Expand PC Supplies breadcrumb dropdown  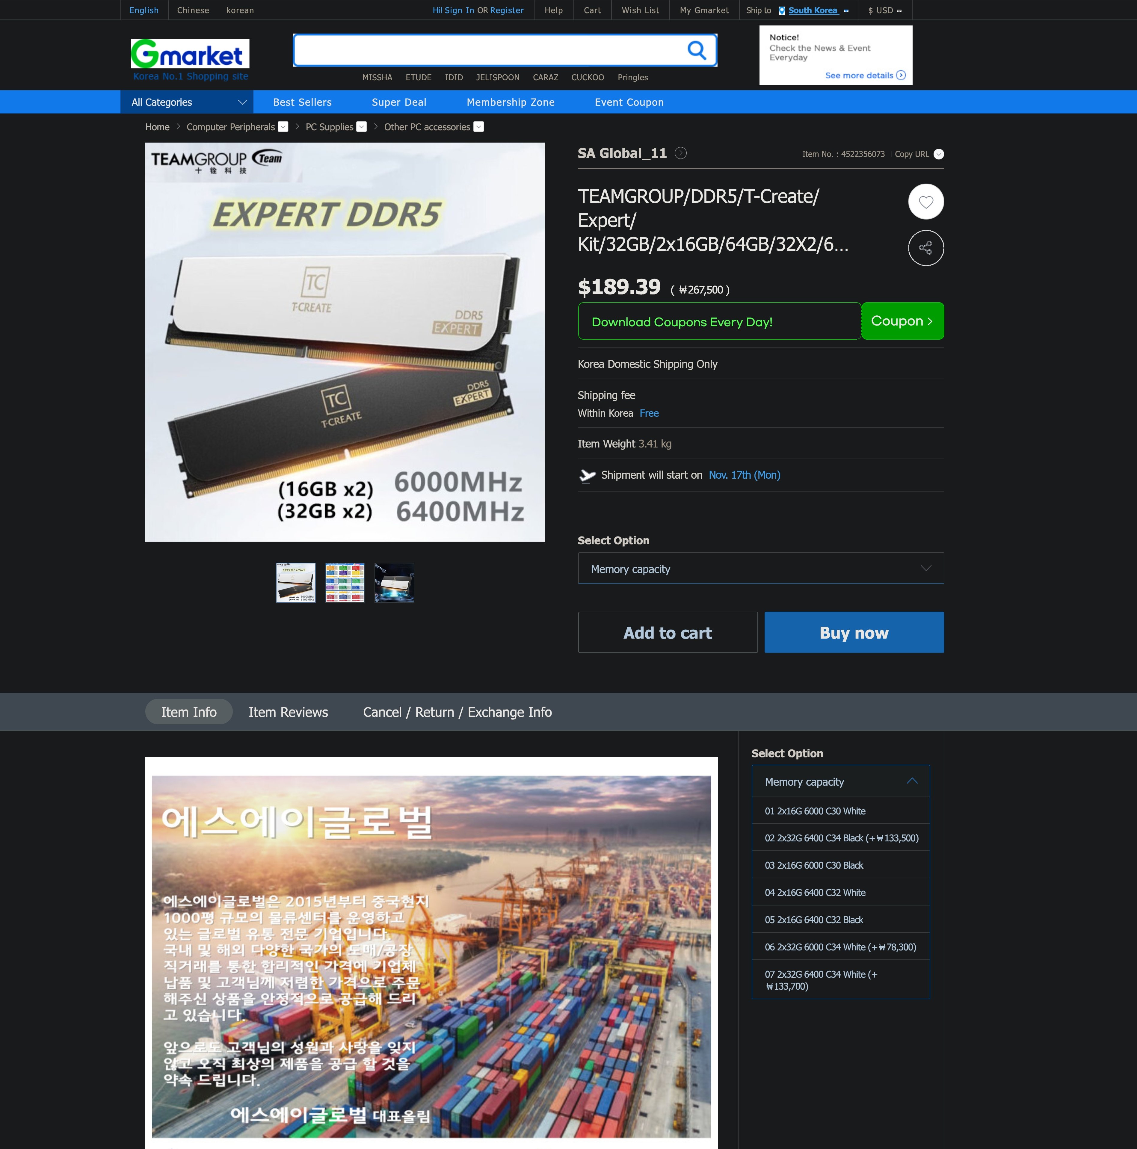[361, 127]
